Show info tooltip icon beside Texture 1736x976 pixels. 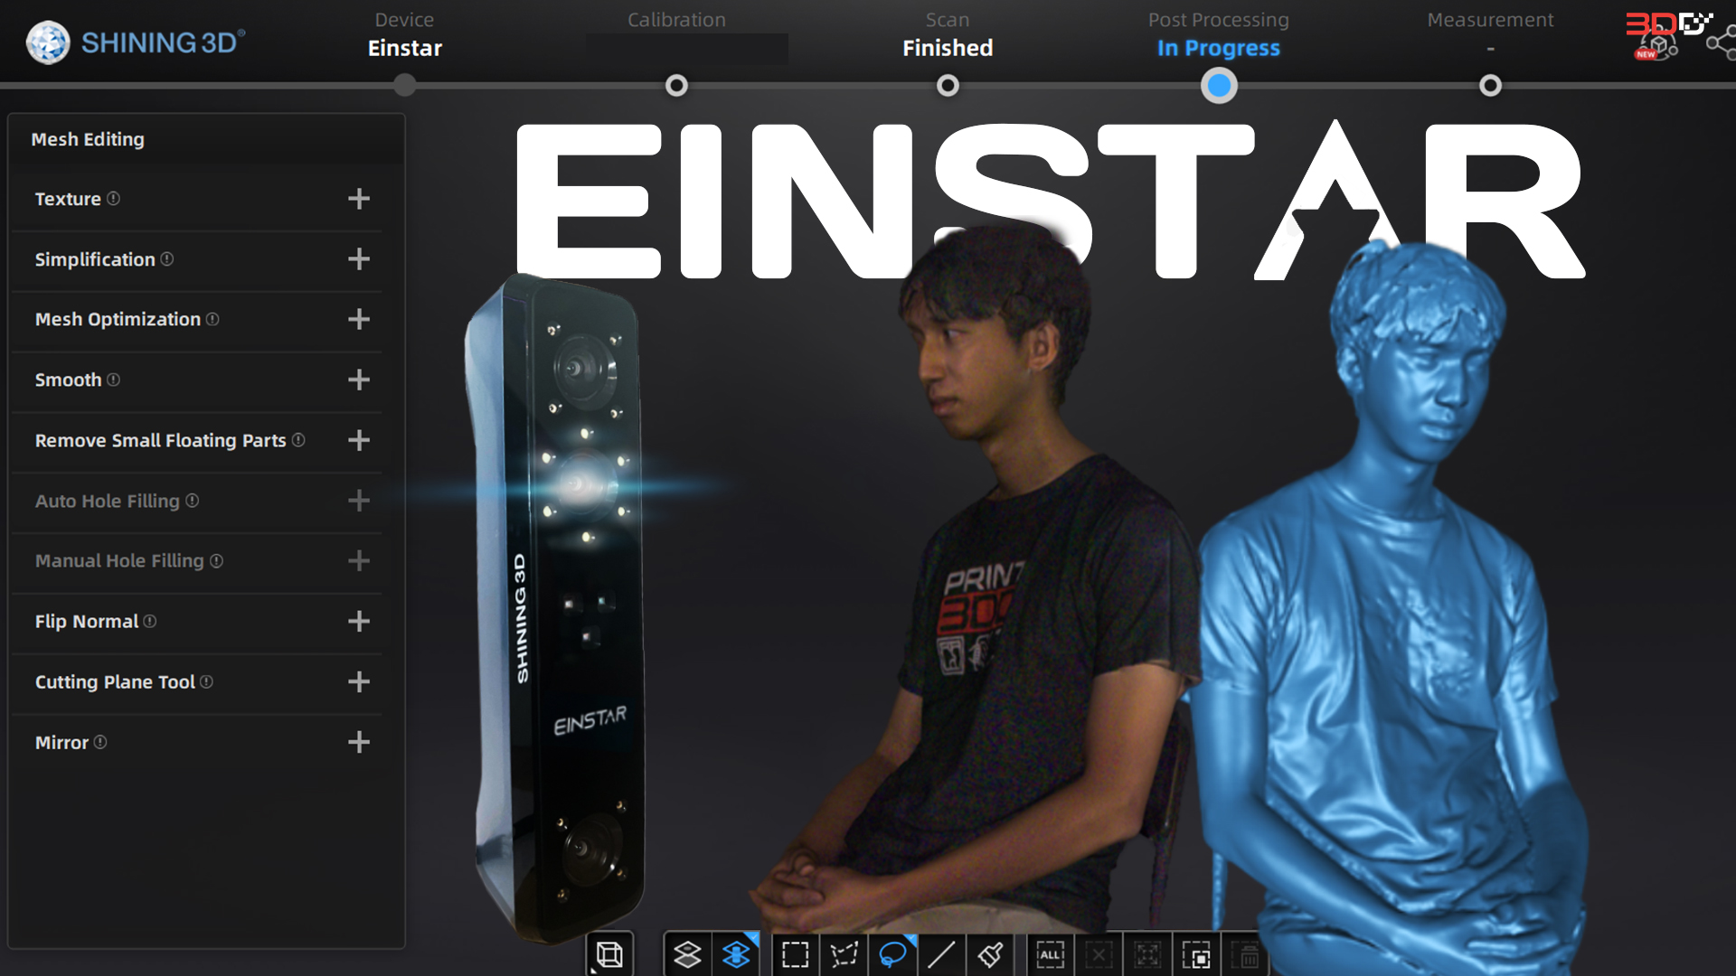pyautogui.click(x=113, y=198)
